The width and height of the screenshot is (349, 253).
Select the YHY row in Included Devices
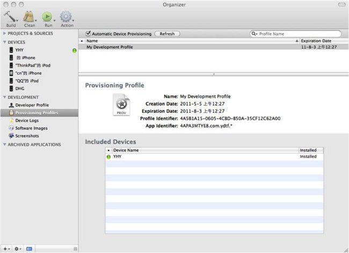(214, 157)
